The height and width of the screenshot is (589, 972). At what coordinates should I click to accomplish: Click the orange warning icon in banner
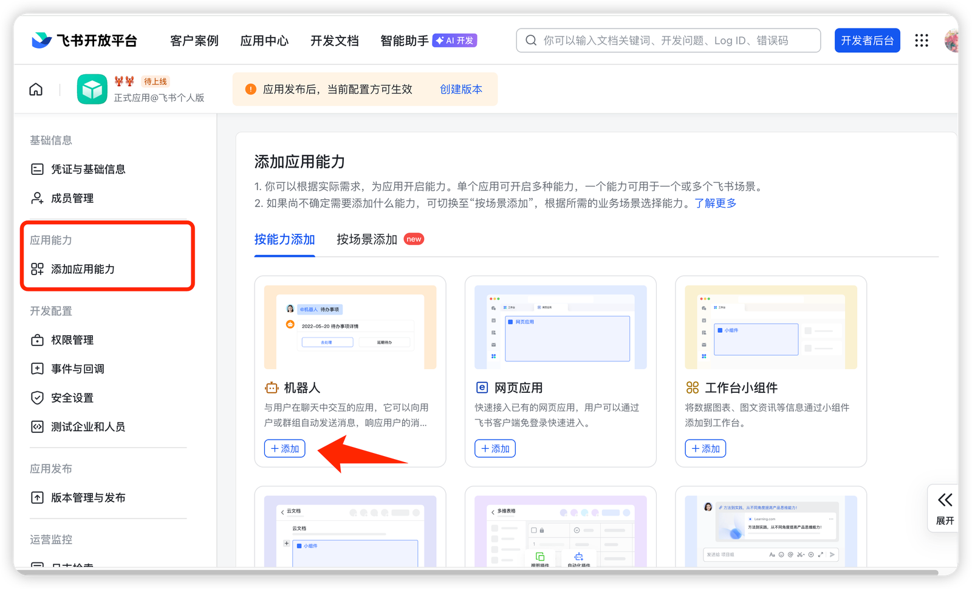click(250, 89)
